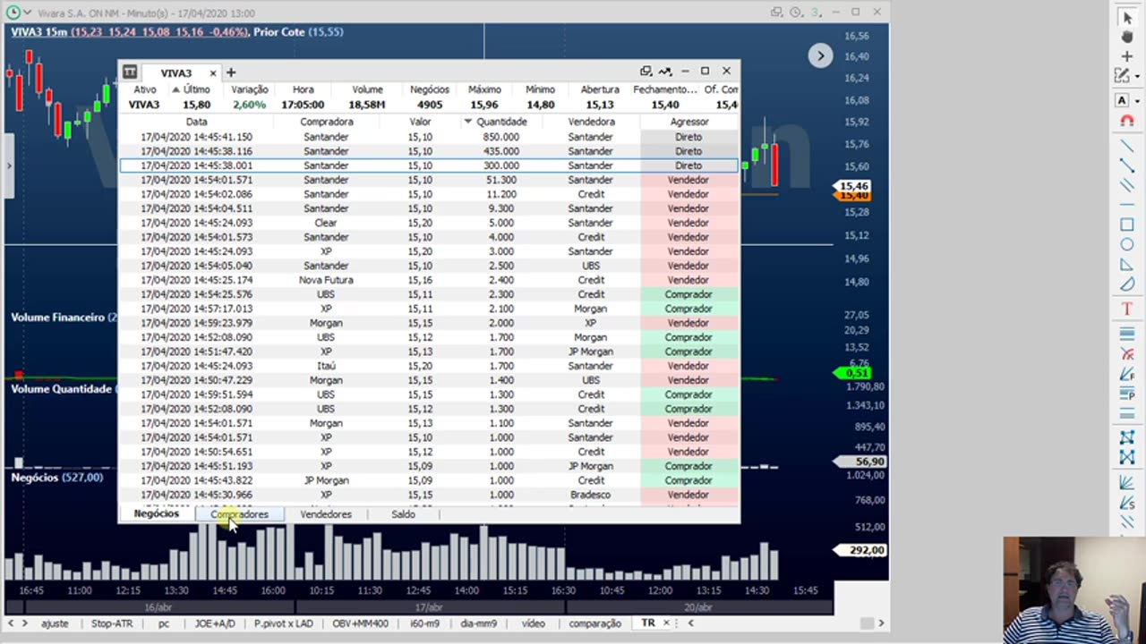The width and height of the screenshot is (1146, 644).
Task: Select the fan lines F tool
Action: coord(1127,374)
